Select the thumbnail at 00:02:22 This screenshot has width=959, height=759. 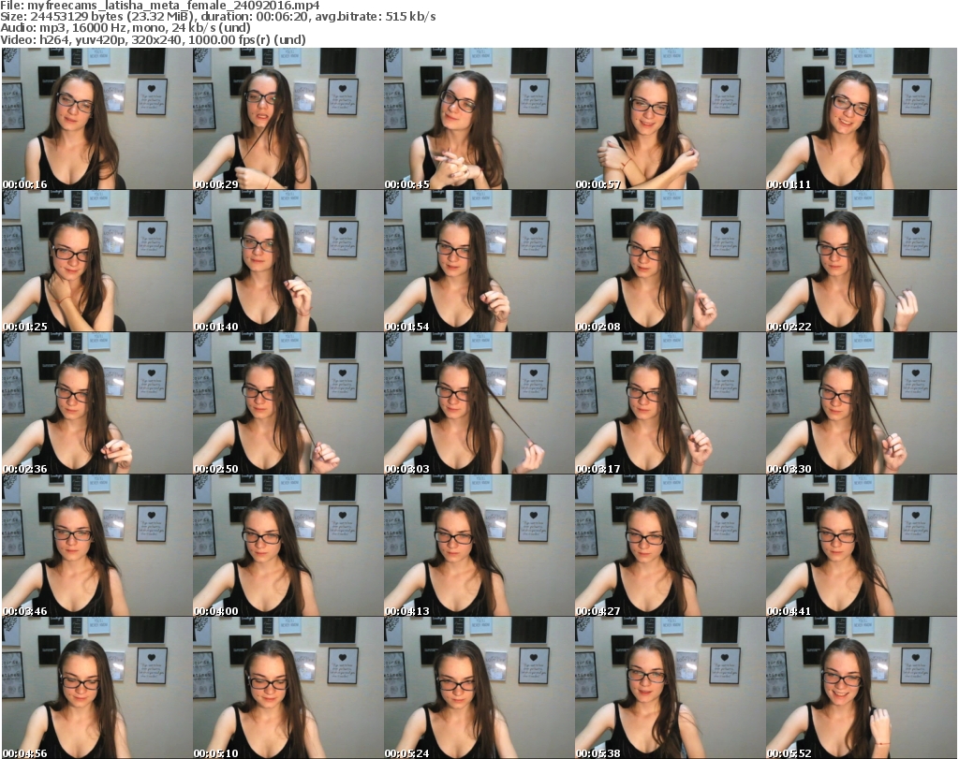pos(861,261)
